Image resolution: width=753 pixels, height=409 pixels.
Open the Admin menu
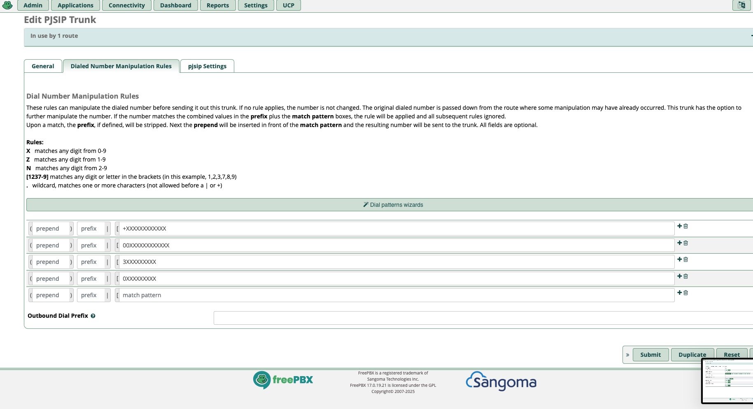point(33,5)
